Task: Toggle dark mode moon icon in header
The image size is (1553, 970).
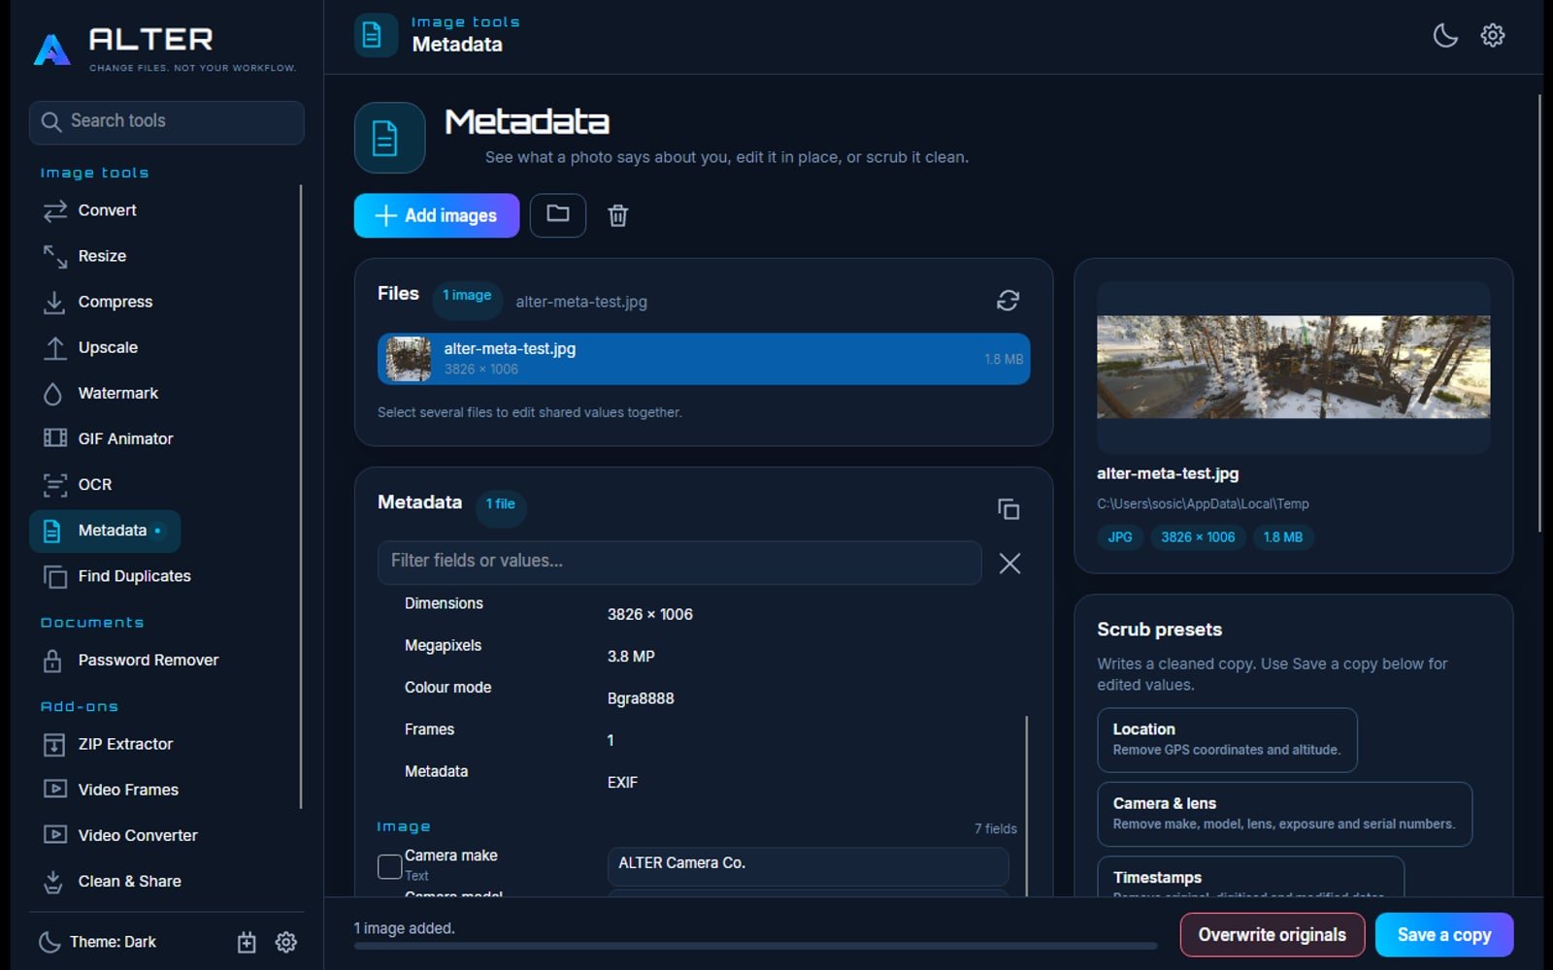Action: pos(1445,36)
